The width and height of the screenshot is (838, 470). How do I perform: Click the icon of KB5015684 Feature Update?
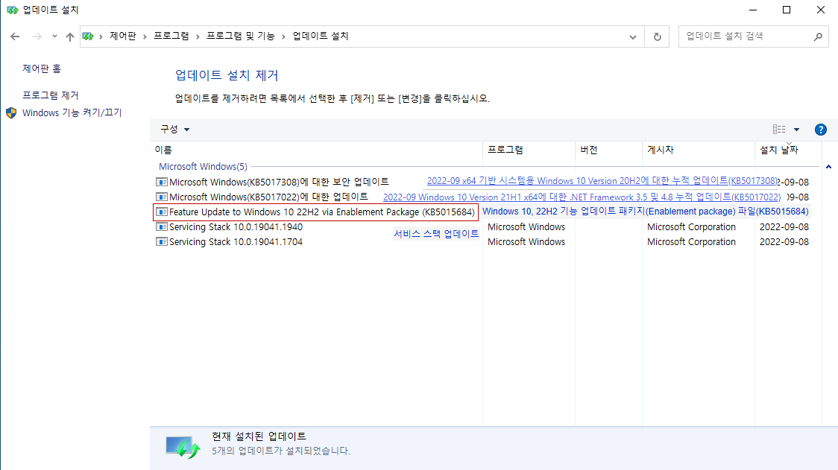tap(161, 212)
